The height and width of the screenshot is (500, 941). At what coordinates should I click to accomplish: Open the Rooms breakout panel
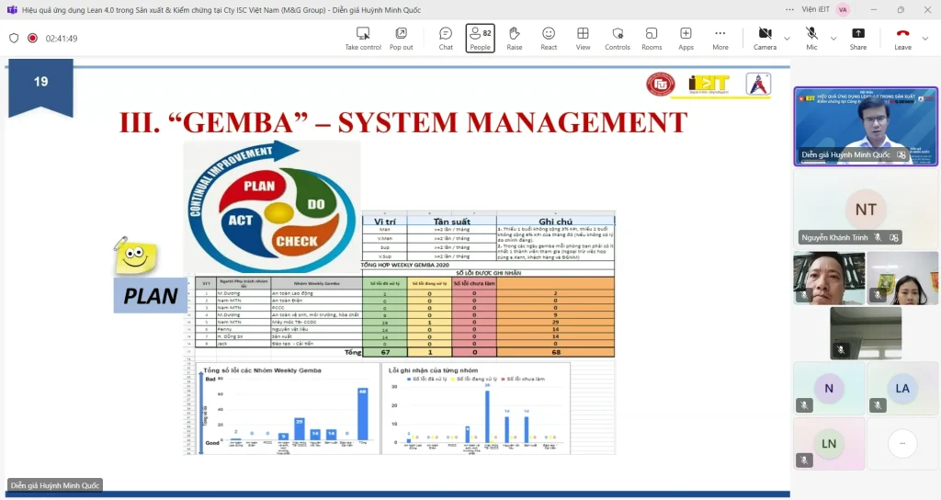[x=652, y=38]
